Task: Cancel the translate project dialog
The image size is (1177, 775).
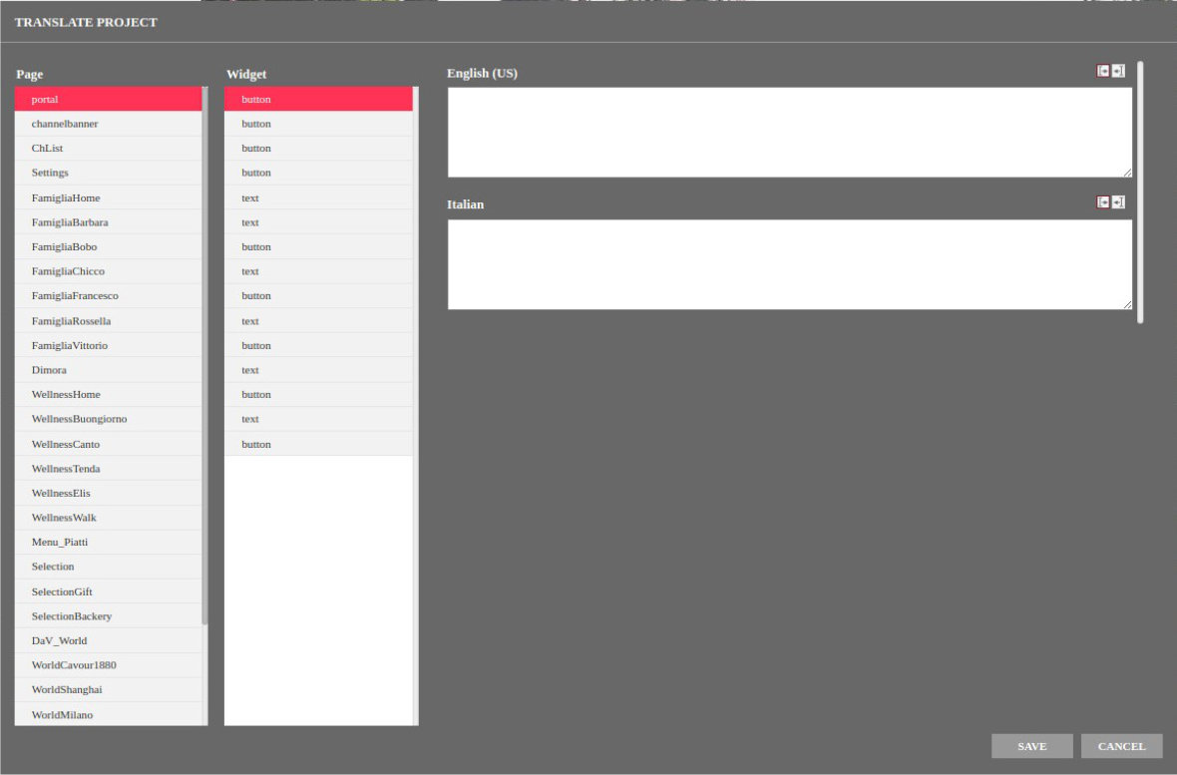Action: tap(1121, 746)
